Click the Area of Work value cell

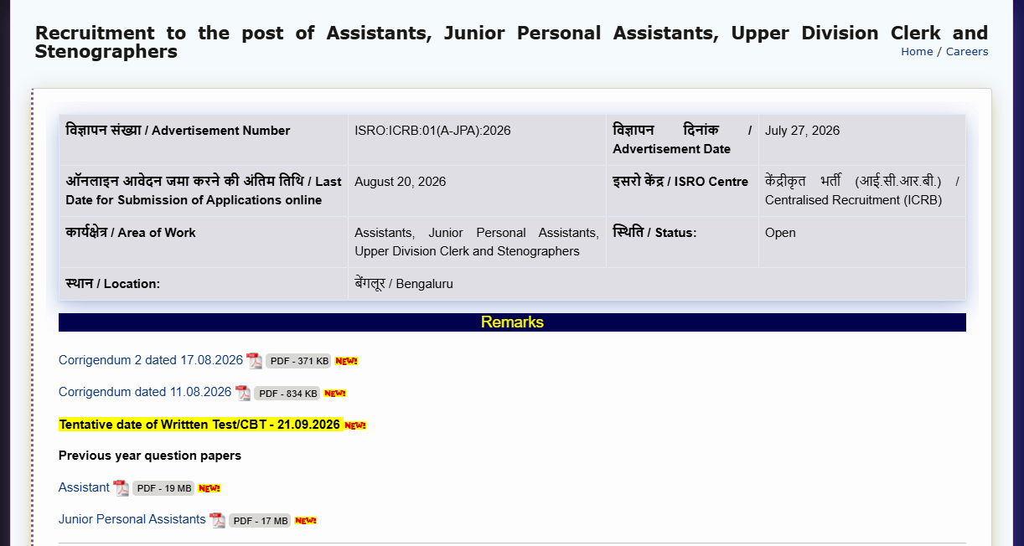476,242
